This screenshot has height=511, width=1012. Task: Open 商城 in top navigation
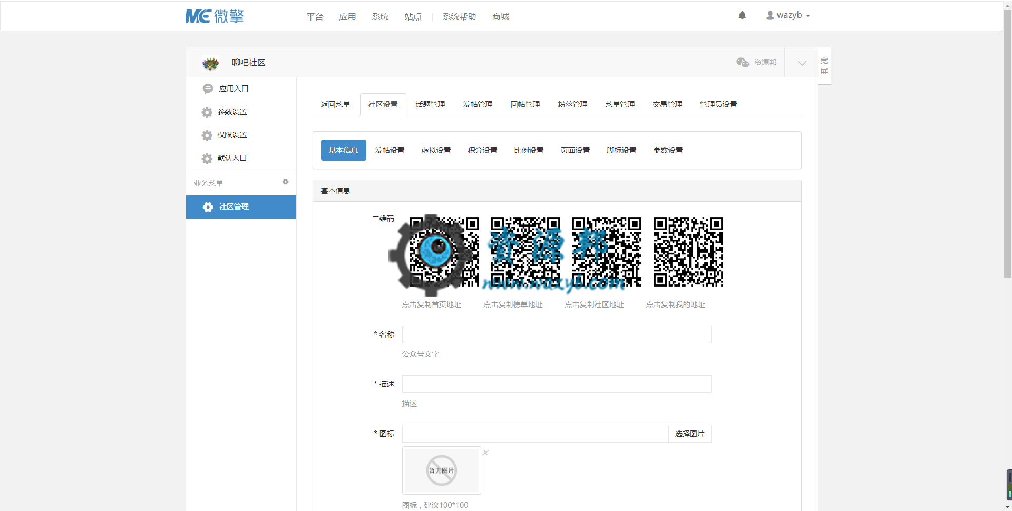pyautogui.click(x=500, y=17)
